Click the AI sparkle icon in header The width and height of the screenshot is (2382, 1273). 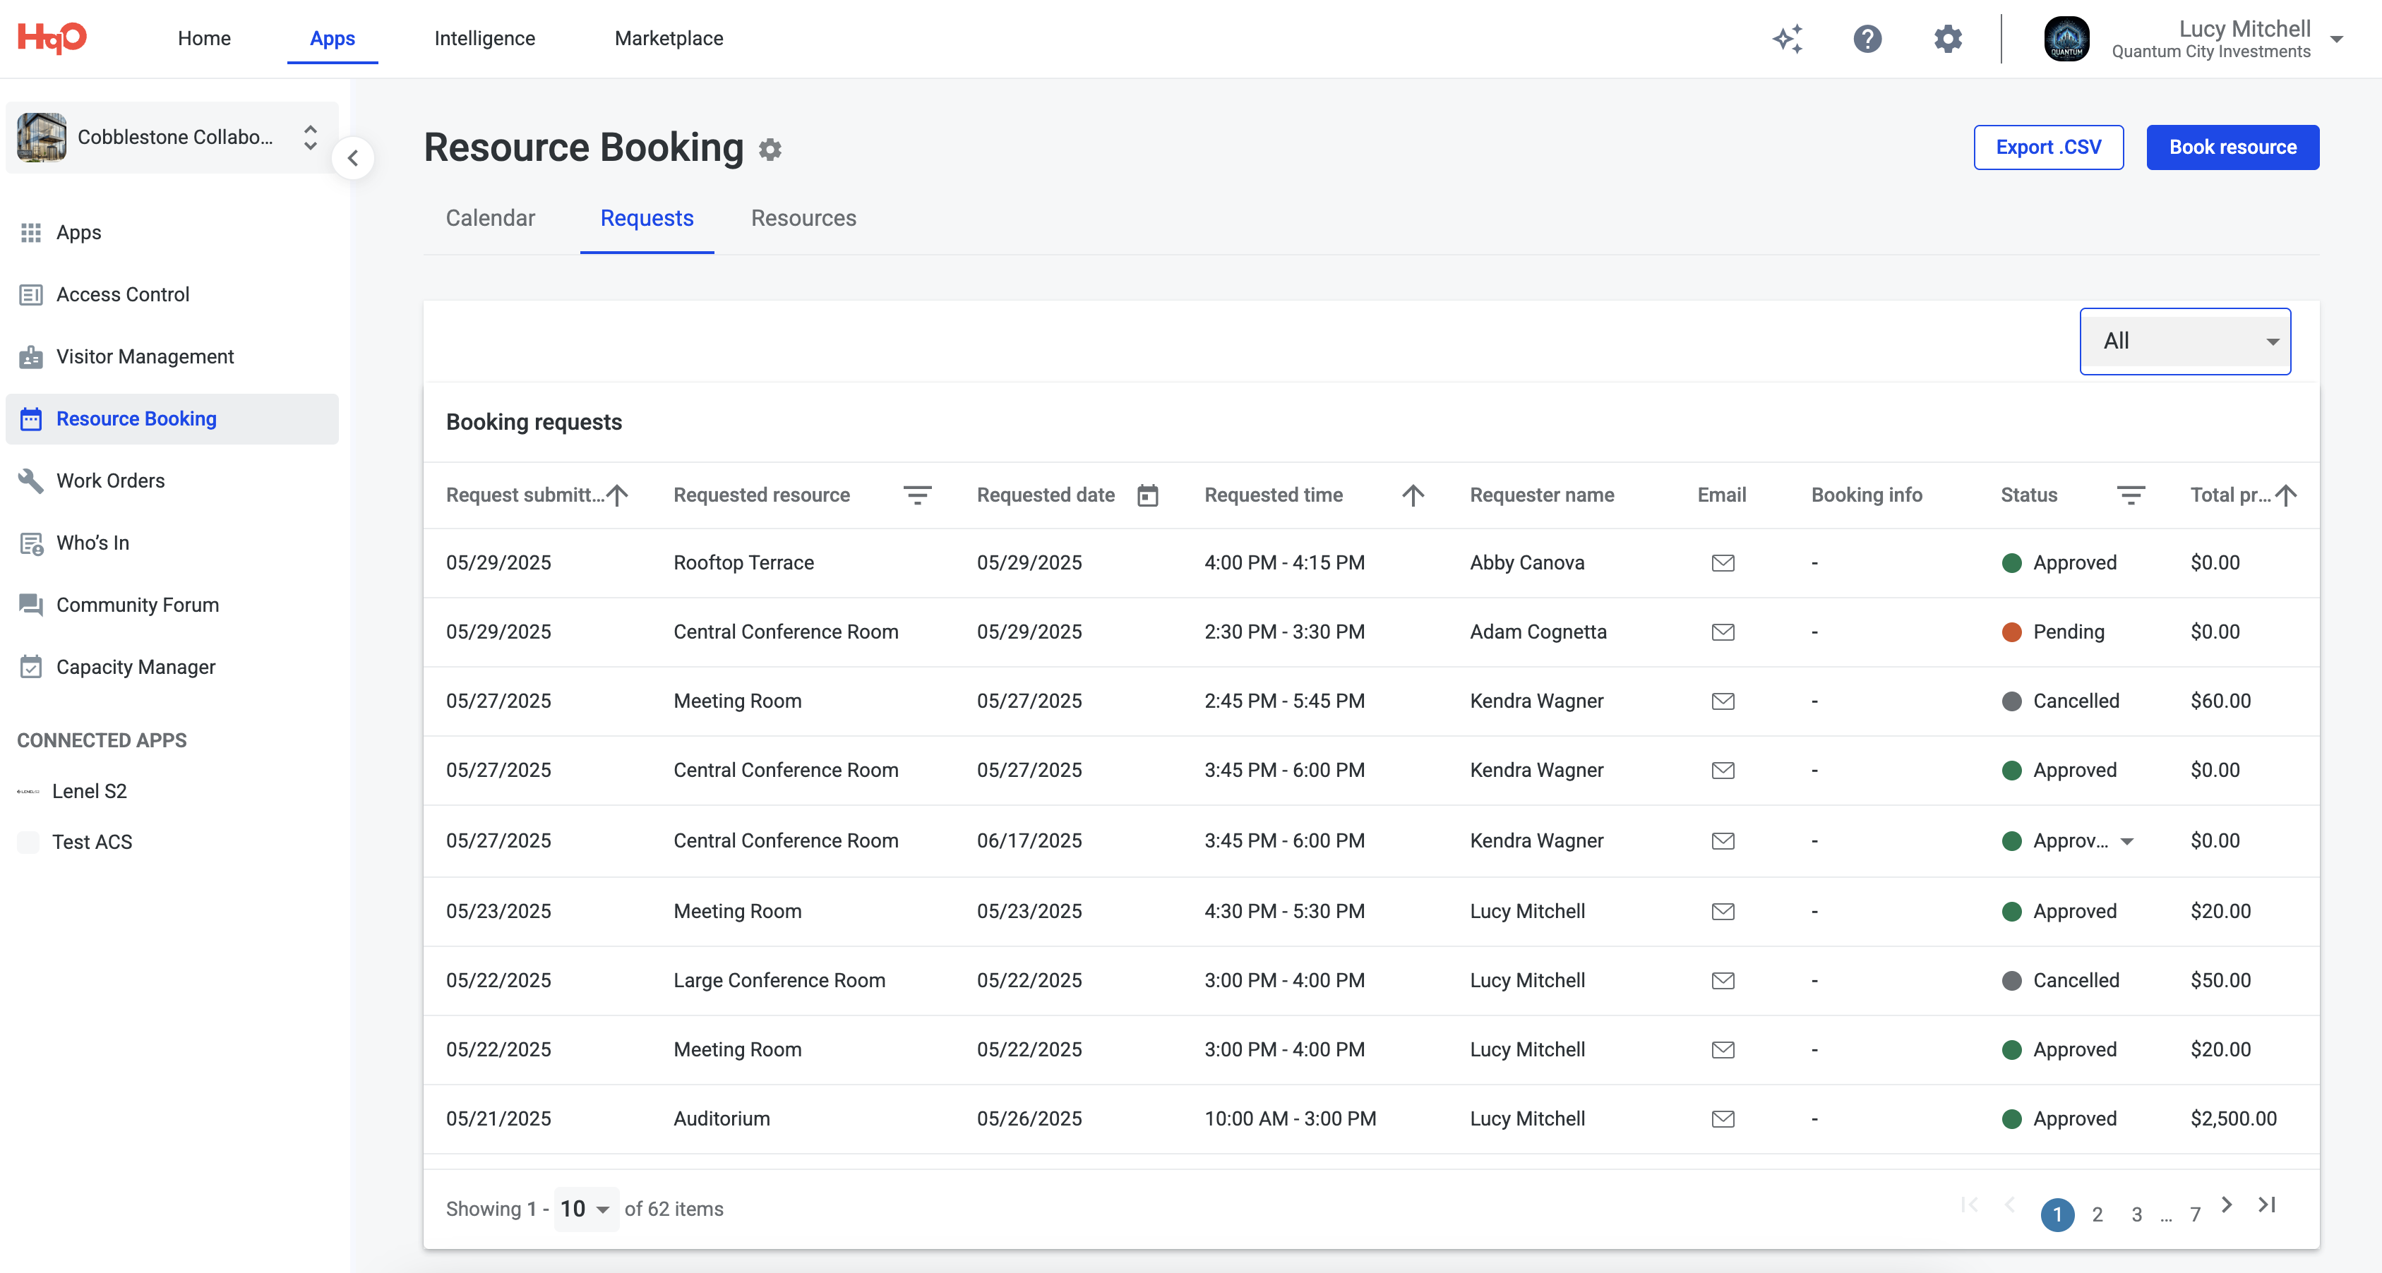(x=1788, y=39)
